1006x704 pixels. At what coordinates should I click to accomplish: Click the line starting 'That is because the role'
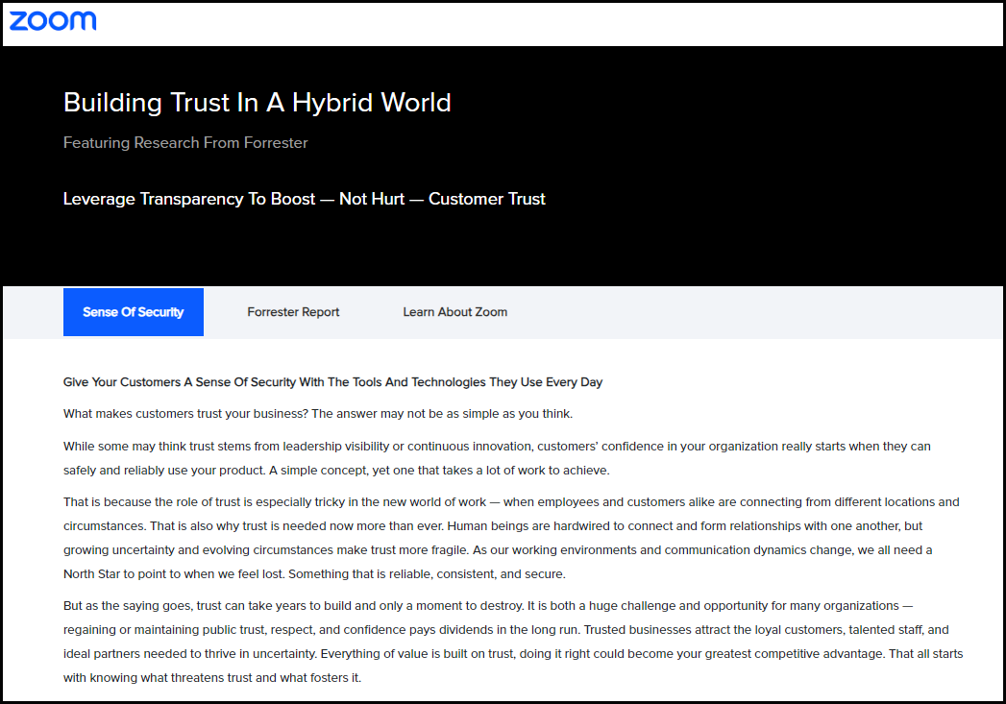click(x=510, y=502)
